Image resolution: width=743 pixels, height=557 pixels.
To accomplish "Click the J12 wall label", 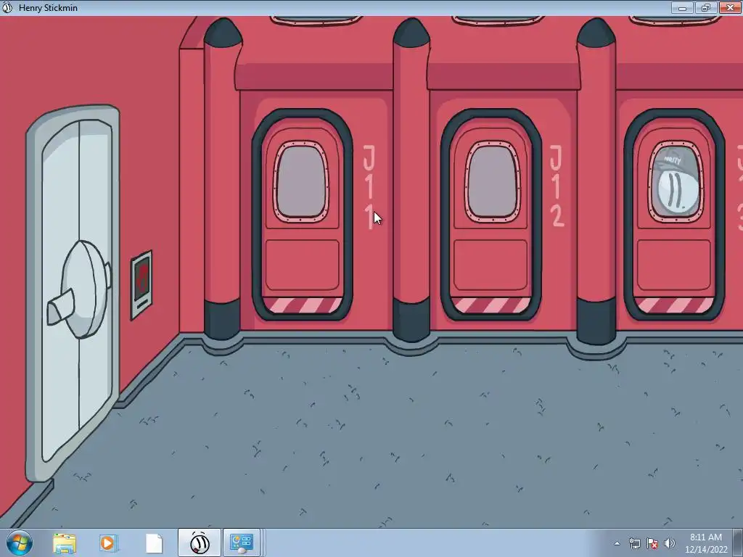I will pyautogui.click(x=557, y=186).
